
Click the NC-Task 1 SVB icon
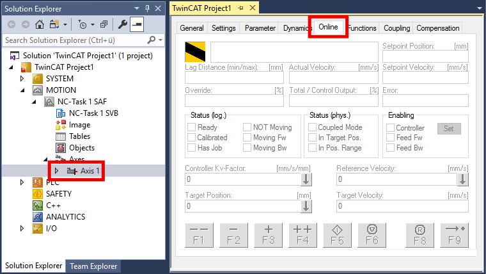[61, 113]
